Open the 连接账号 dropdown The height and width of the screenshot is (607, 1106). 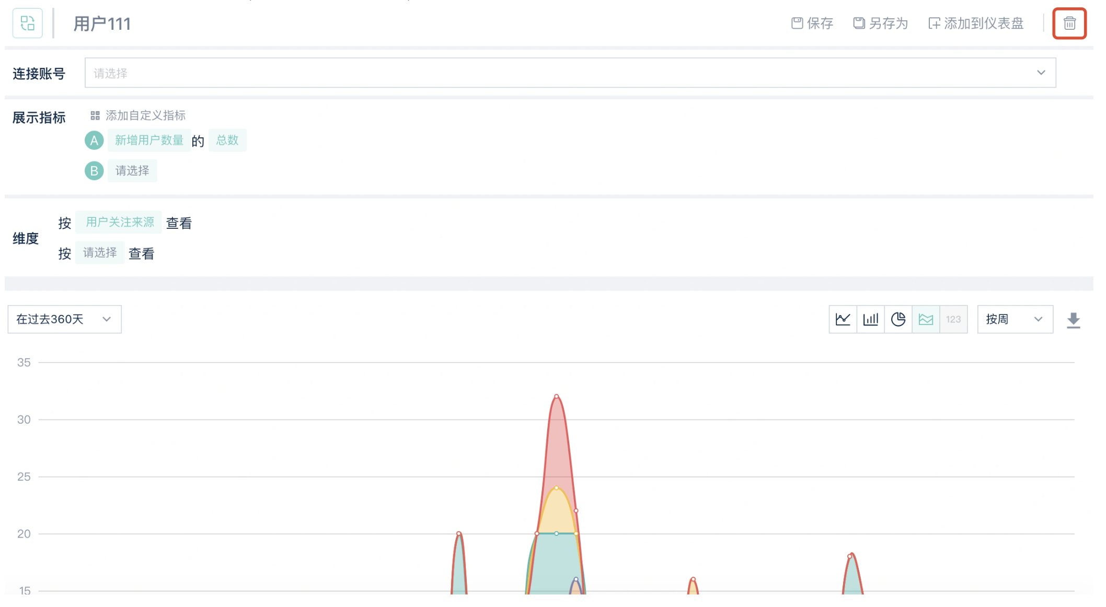pyautogui.click(x=570, y=73)
